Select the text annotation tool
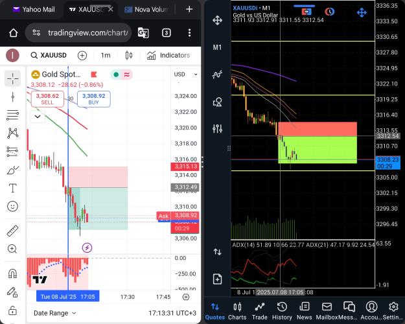The height and width of the screenshot is (324, 405). (13, 188)
